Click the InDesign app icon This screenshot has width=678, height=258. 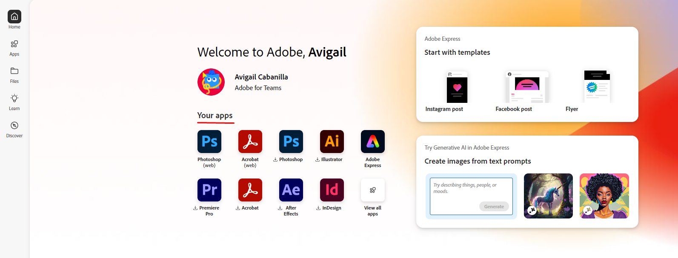[332, 190]
